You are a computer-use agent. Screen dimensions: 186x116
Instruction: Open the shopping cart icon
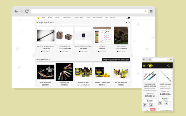point(129,18)
